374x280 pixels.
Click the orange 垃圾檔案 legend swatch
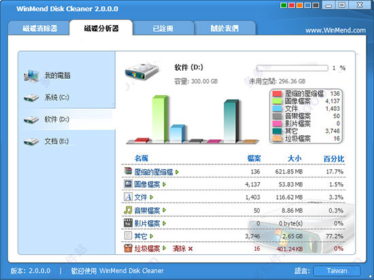click(277, 139)
